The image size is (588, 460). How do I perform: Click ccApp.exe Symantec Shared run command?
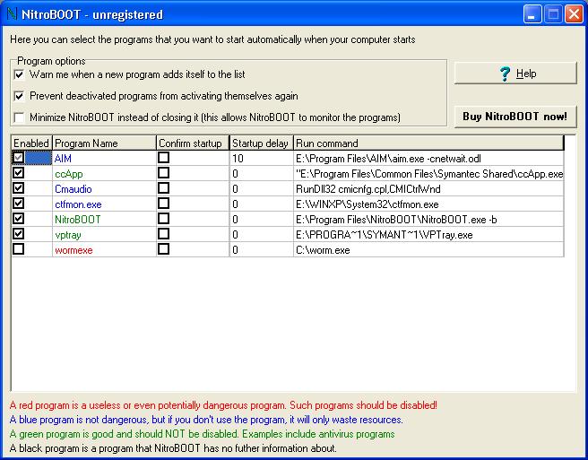point(429,174)
